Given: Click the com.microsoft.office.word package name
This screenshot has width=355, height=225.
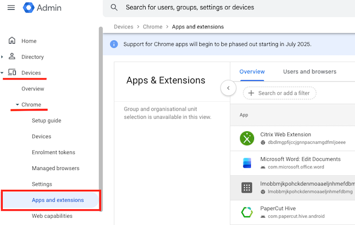Looking at the screenshot, I should click(x=296, y=167).
